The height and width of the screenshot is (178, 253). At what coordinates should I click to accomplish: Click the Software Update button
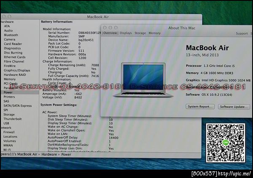234,107
